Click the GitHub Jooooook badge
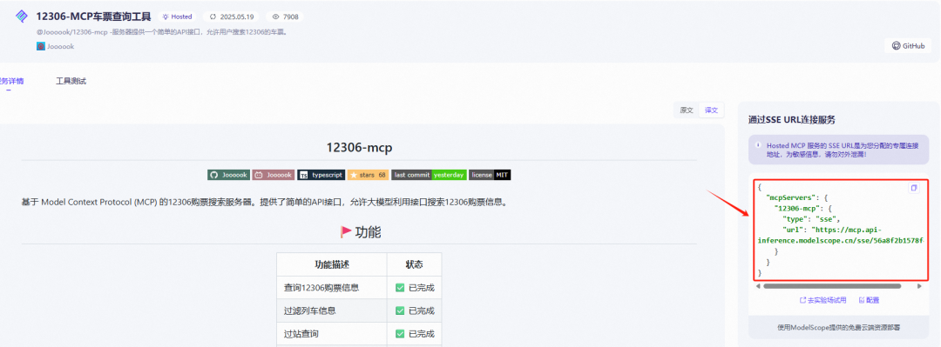The width and height of the screenshot is (941, 347). [x=228, y=175]
